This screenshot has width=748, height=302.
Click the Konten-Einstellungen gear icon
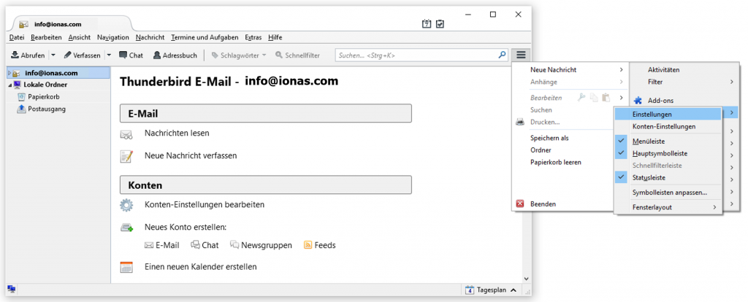click(126, 205)
